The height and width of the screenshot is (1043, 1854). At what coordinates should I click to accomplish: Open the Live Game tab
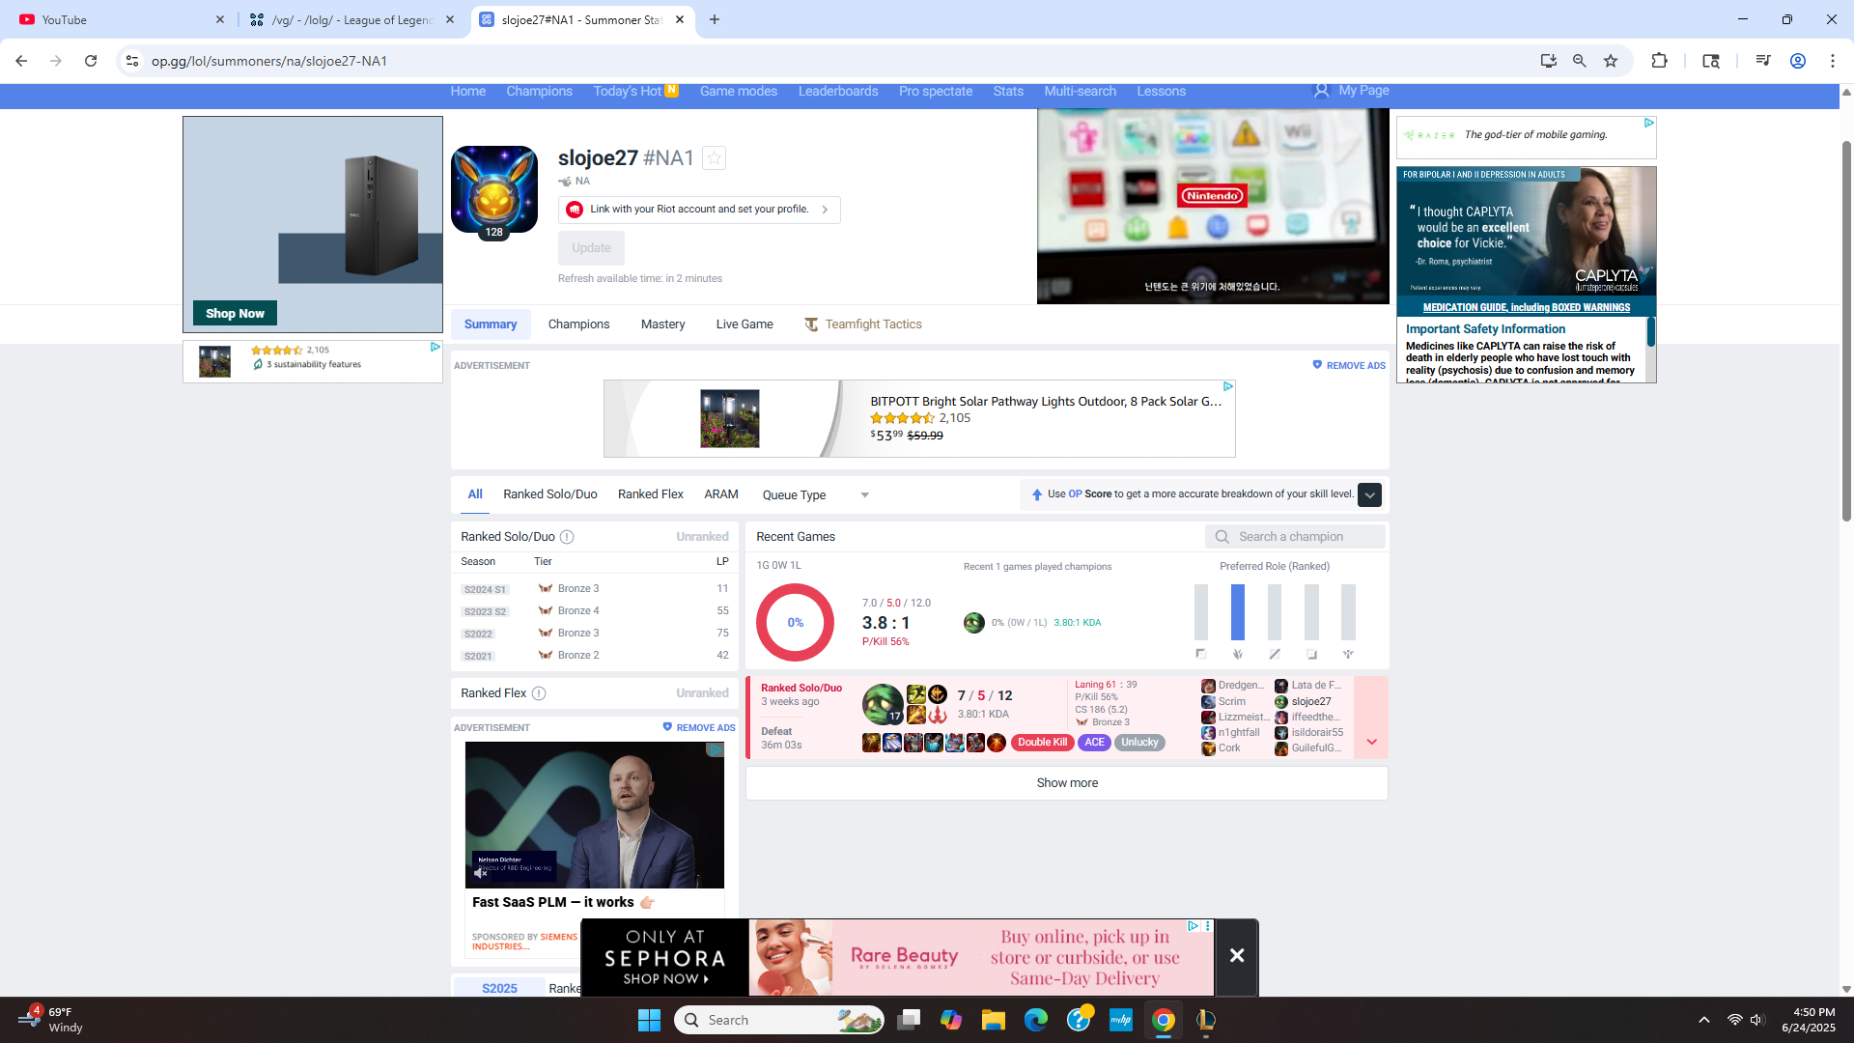tap(744, 324)
